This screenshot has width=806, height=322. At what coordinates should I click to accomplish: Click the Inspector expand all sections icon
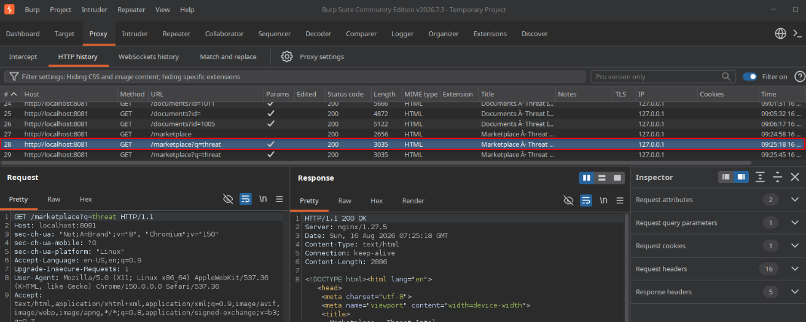coord(760,177)
